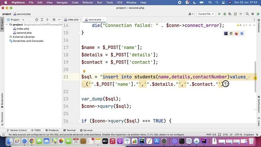Open macOS Spotlight search in menu bar
This screenshot has height=147, width=261.
[x=217, y=2]
